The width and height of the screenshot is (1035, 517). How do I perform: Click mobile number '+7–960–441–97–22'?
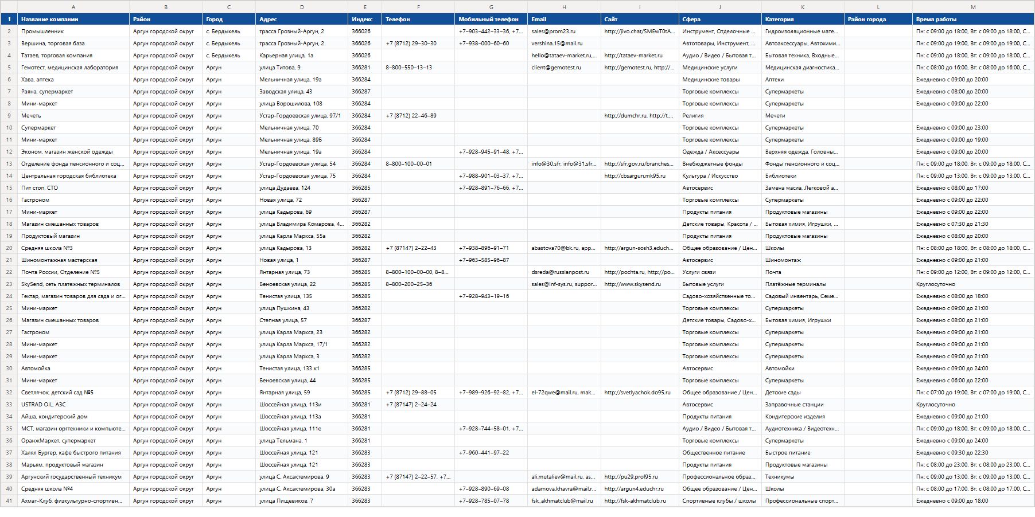[x=491, y=452]
